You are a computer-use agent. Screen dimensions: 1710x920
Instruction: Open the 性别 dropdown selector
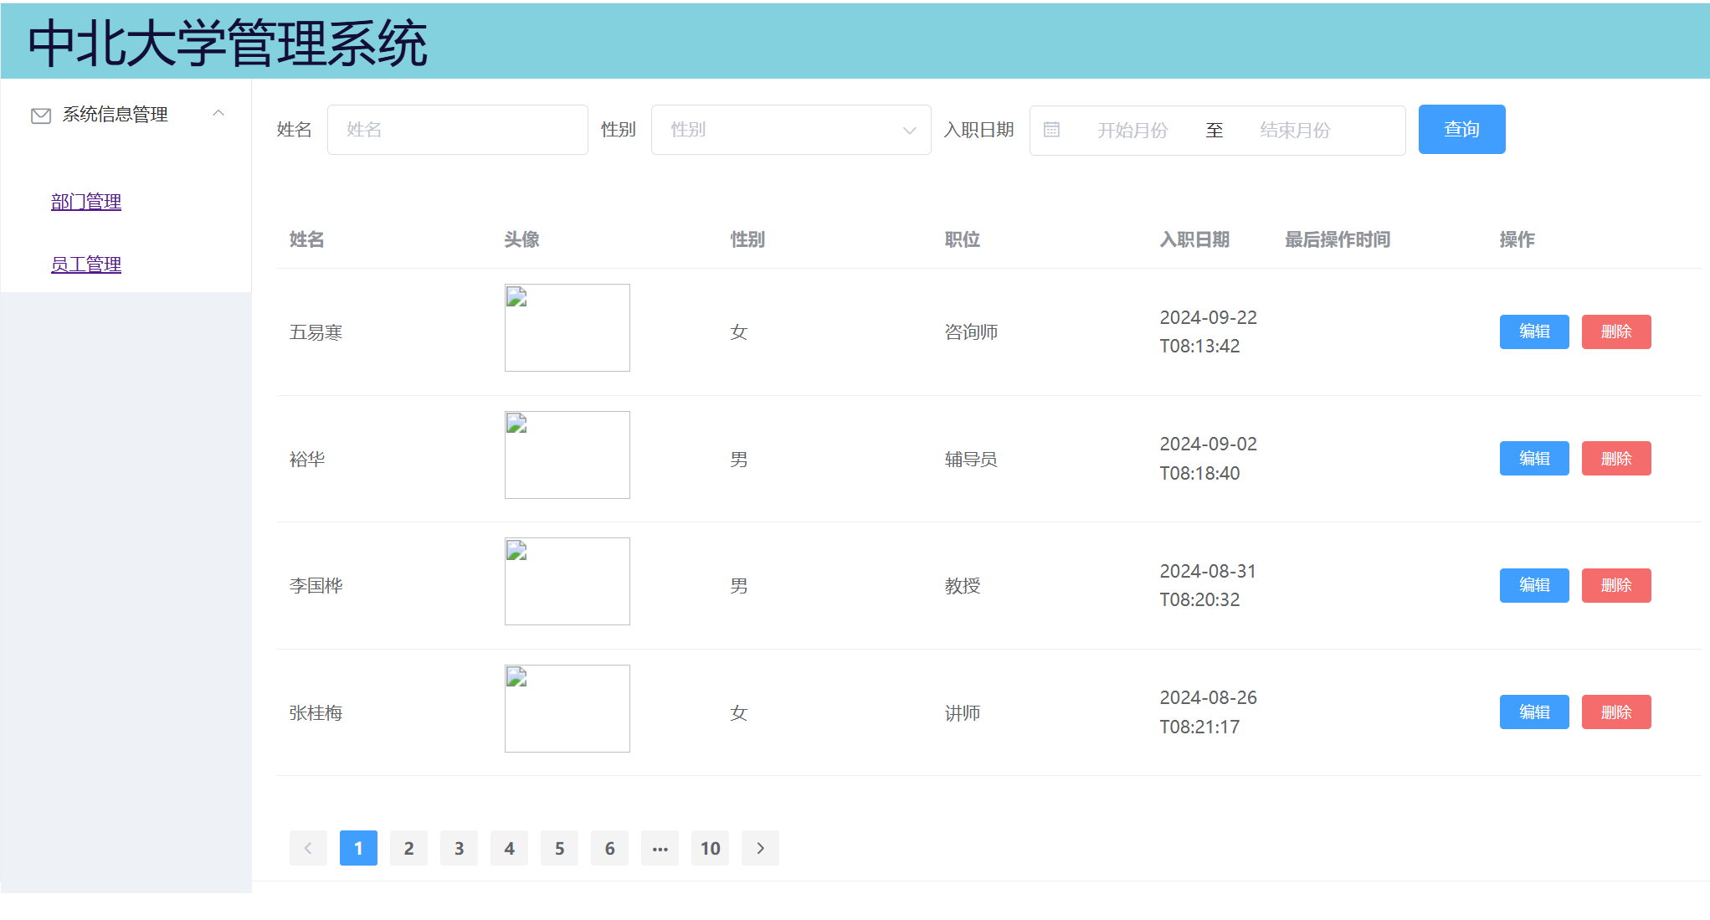[790, 130]
